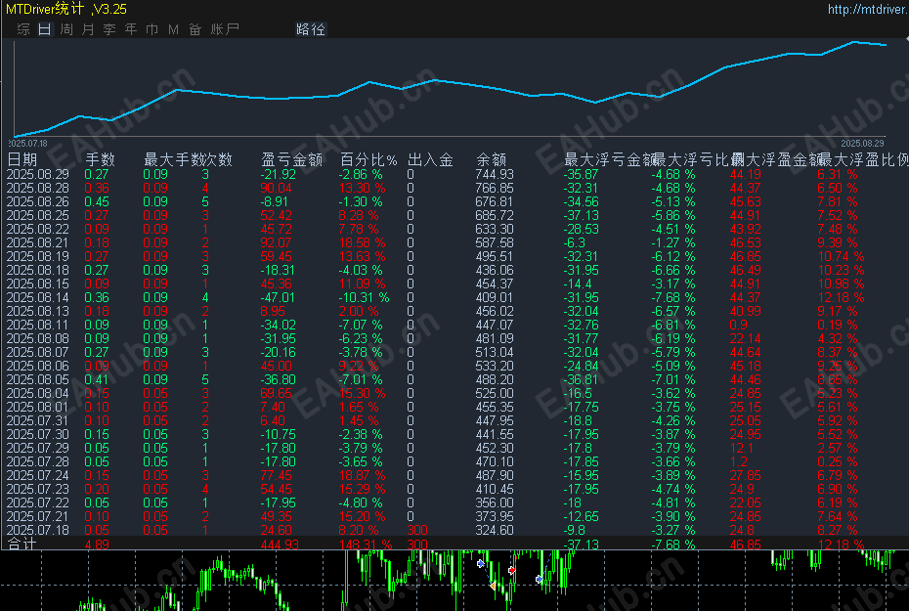Open the 季 quarterly tab

pos(109,29)
